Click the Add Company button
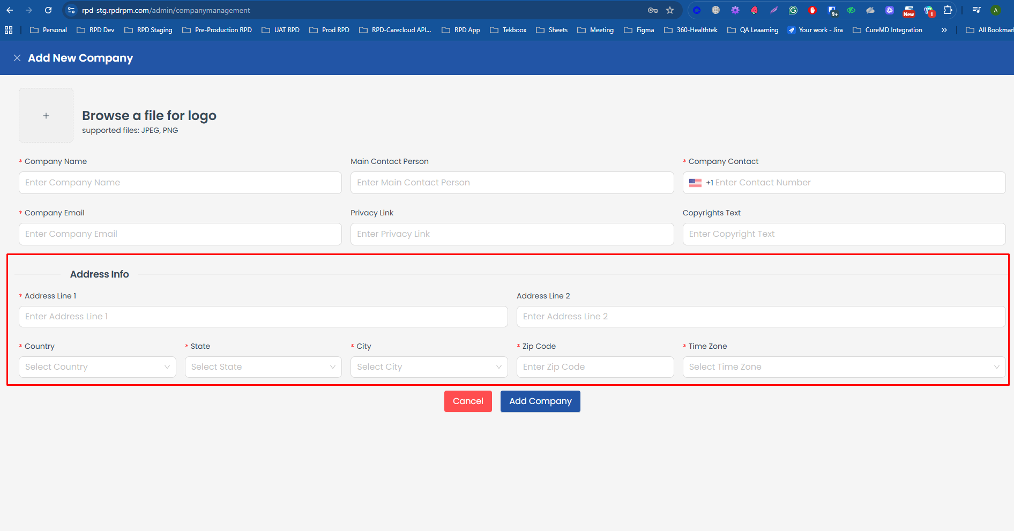 (x=540, y=401)
